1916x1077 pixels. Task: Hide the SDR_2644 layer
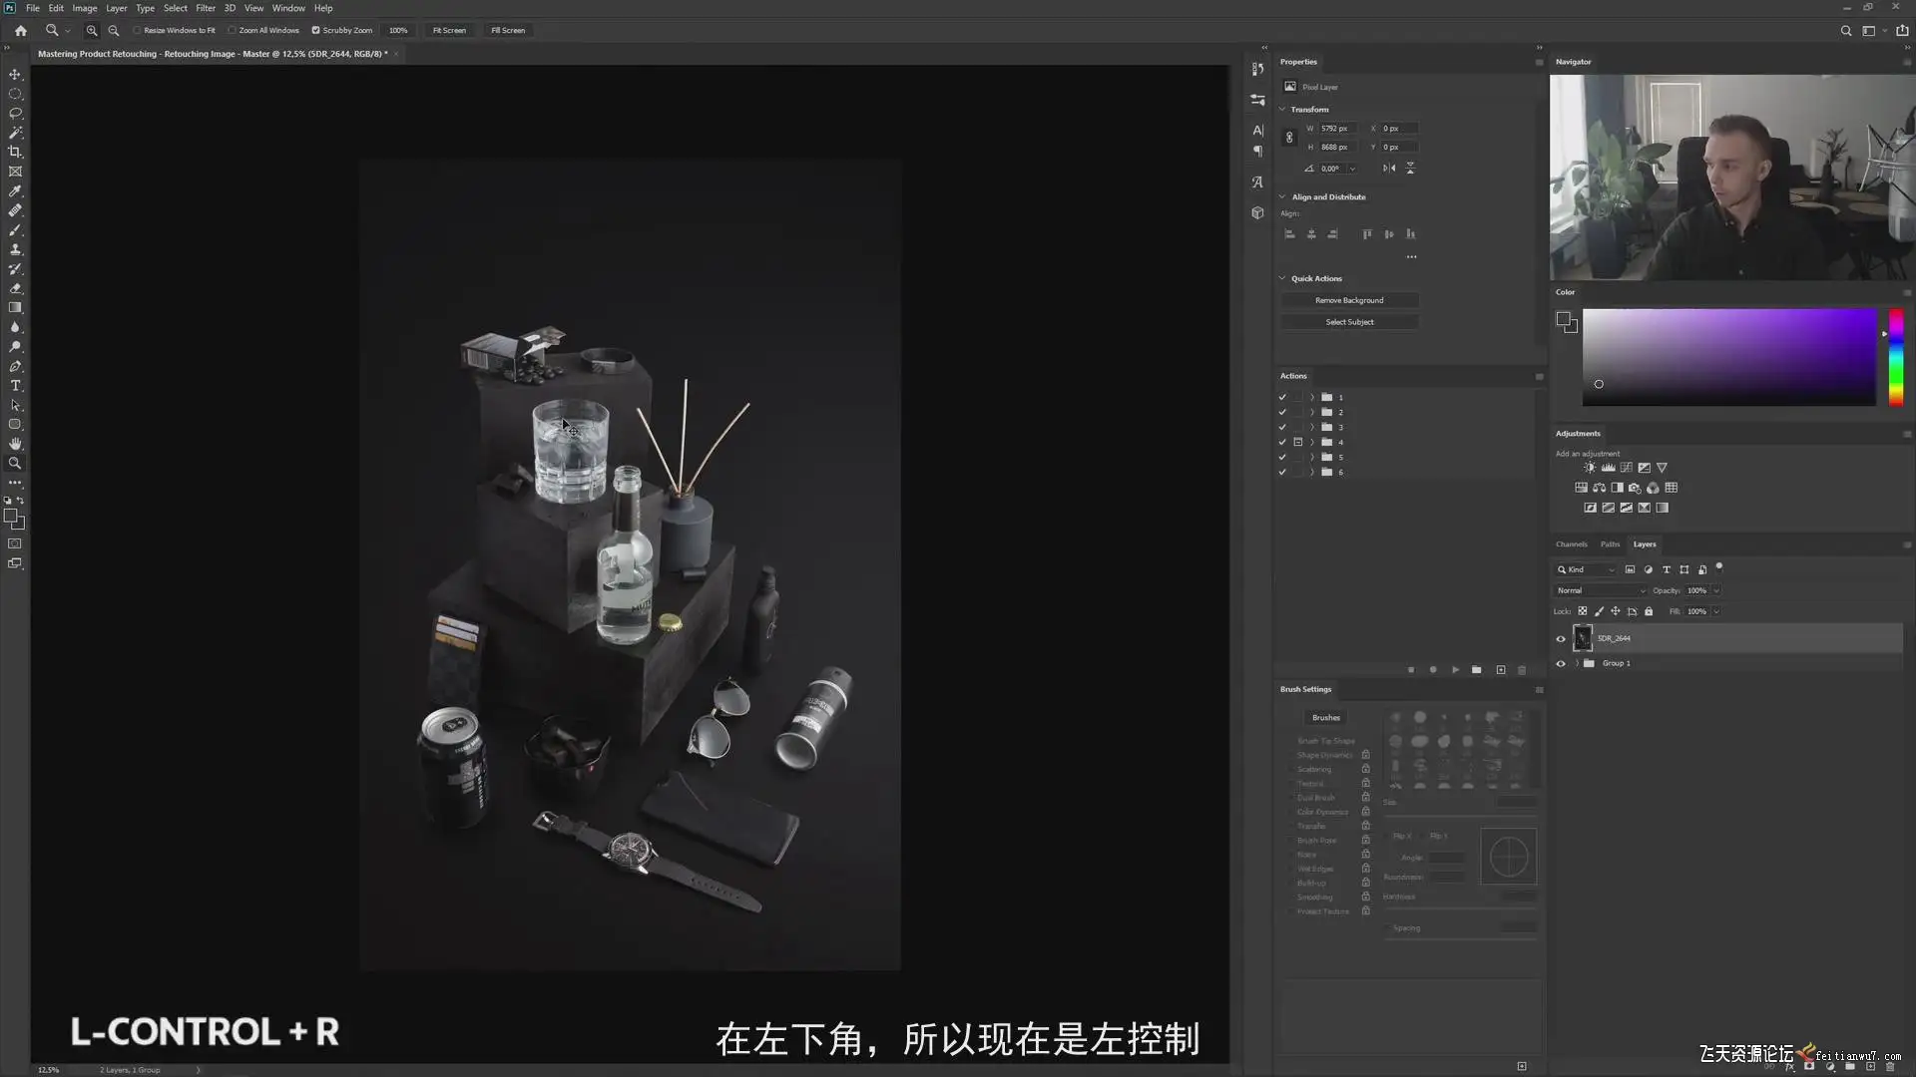click(1561, 639)
